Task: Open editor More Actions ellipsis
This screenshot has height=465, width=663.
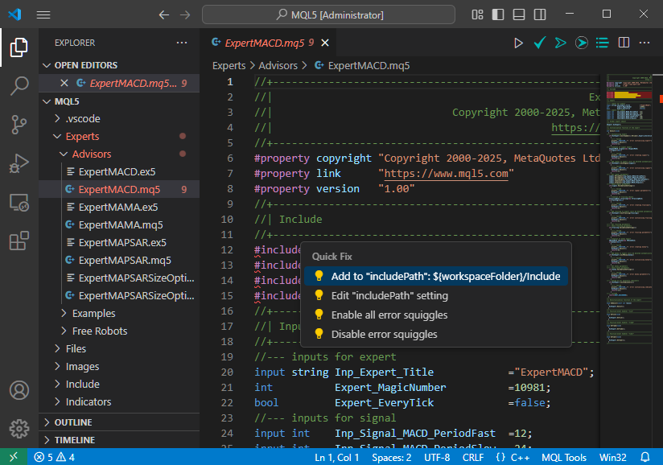Action: [644, 43]
